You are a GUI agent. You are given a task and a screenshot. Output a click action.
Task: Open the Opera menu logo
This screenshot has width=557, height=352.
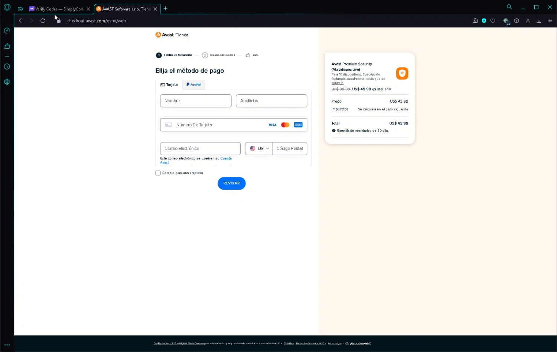(7, 7)
